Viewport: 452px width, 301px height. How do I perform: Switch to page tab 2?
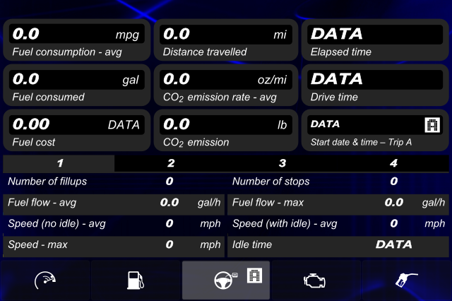point(171,163)
